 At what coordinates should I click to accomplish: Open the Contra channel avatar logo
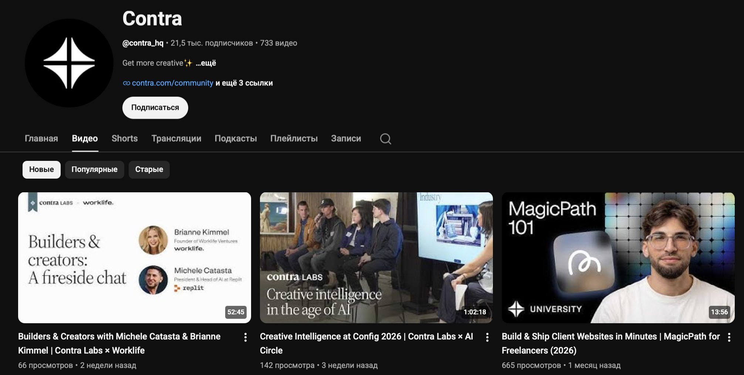click(x=69, y=63)
